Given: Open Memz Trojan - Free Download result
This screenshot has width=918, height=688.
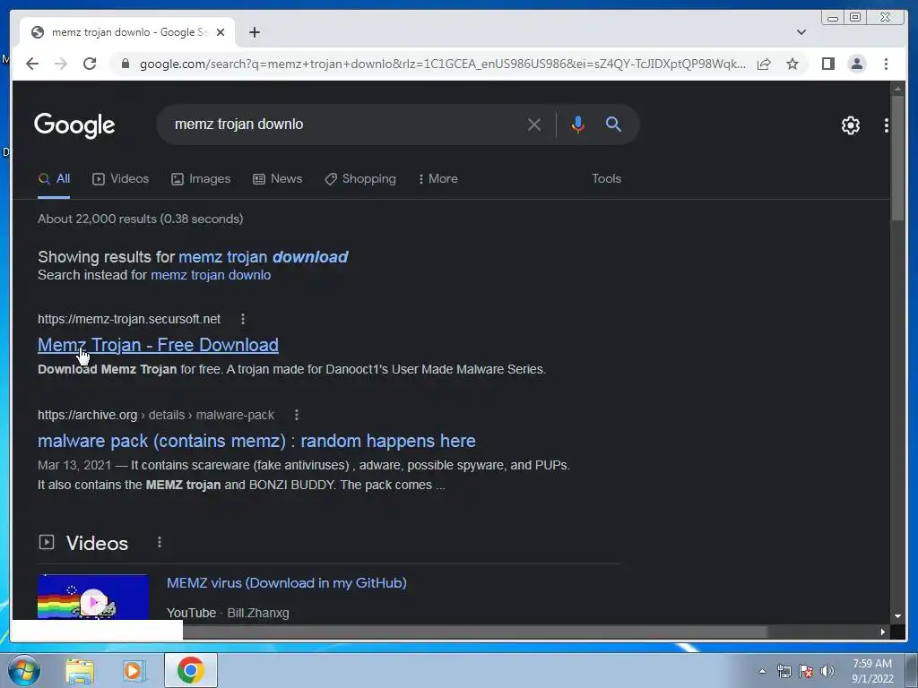Looking at the screenshot, I should coord(158,345).
